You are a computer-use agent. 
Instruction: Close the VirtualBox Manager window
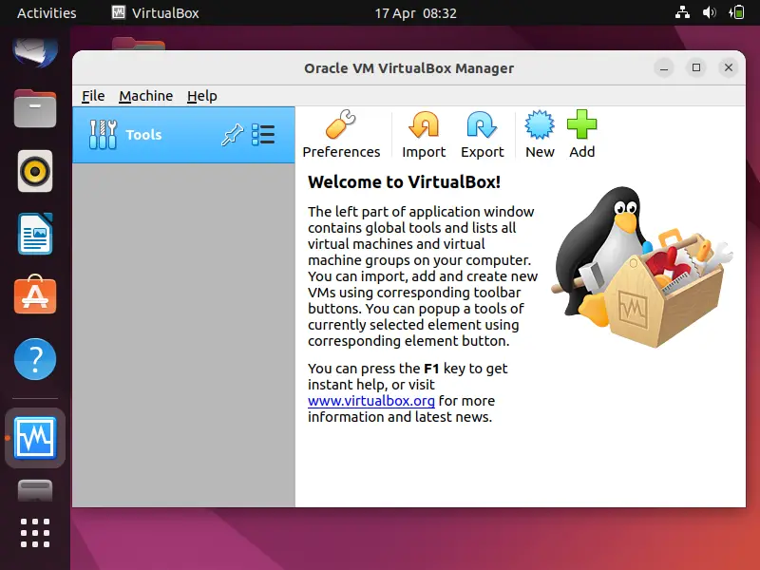coord(728,67)
